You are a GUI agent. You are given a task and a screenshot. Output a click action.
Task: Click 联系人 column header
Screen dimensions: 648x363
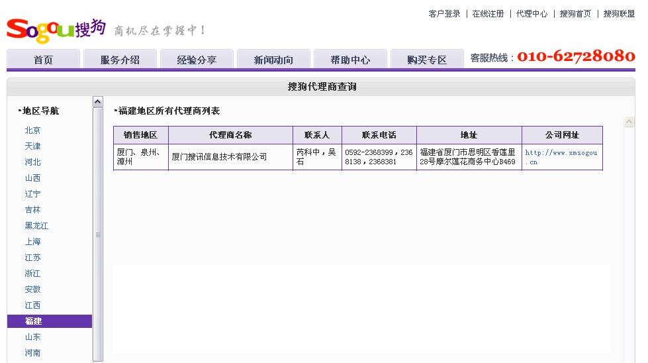[x=318, y=134]
